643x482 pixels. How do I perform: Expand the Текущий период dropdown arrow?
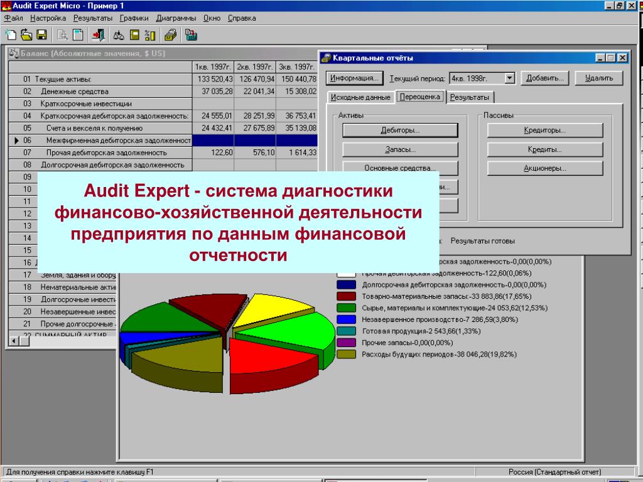509,78
